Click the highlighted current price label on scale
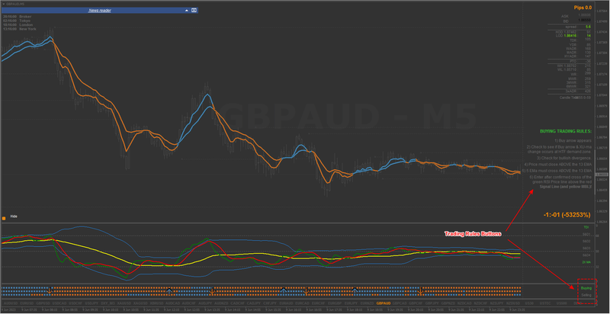 point(602,175)
